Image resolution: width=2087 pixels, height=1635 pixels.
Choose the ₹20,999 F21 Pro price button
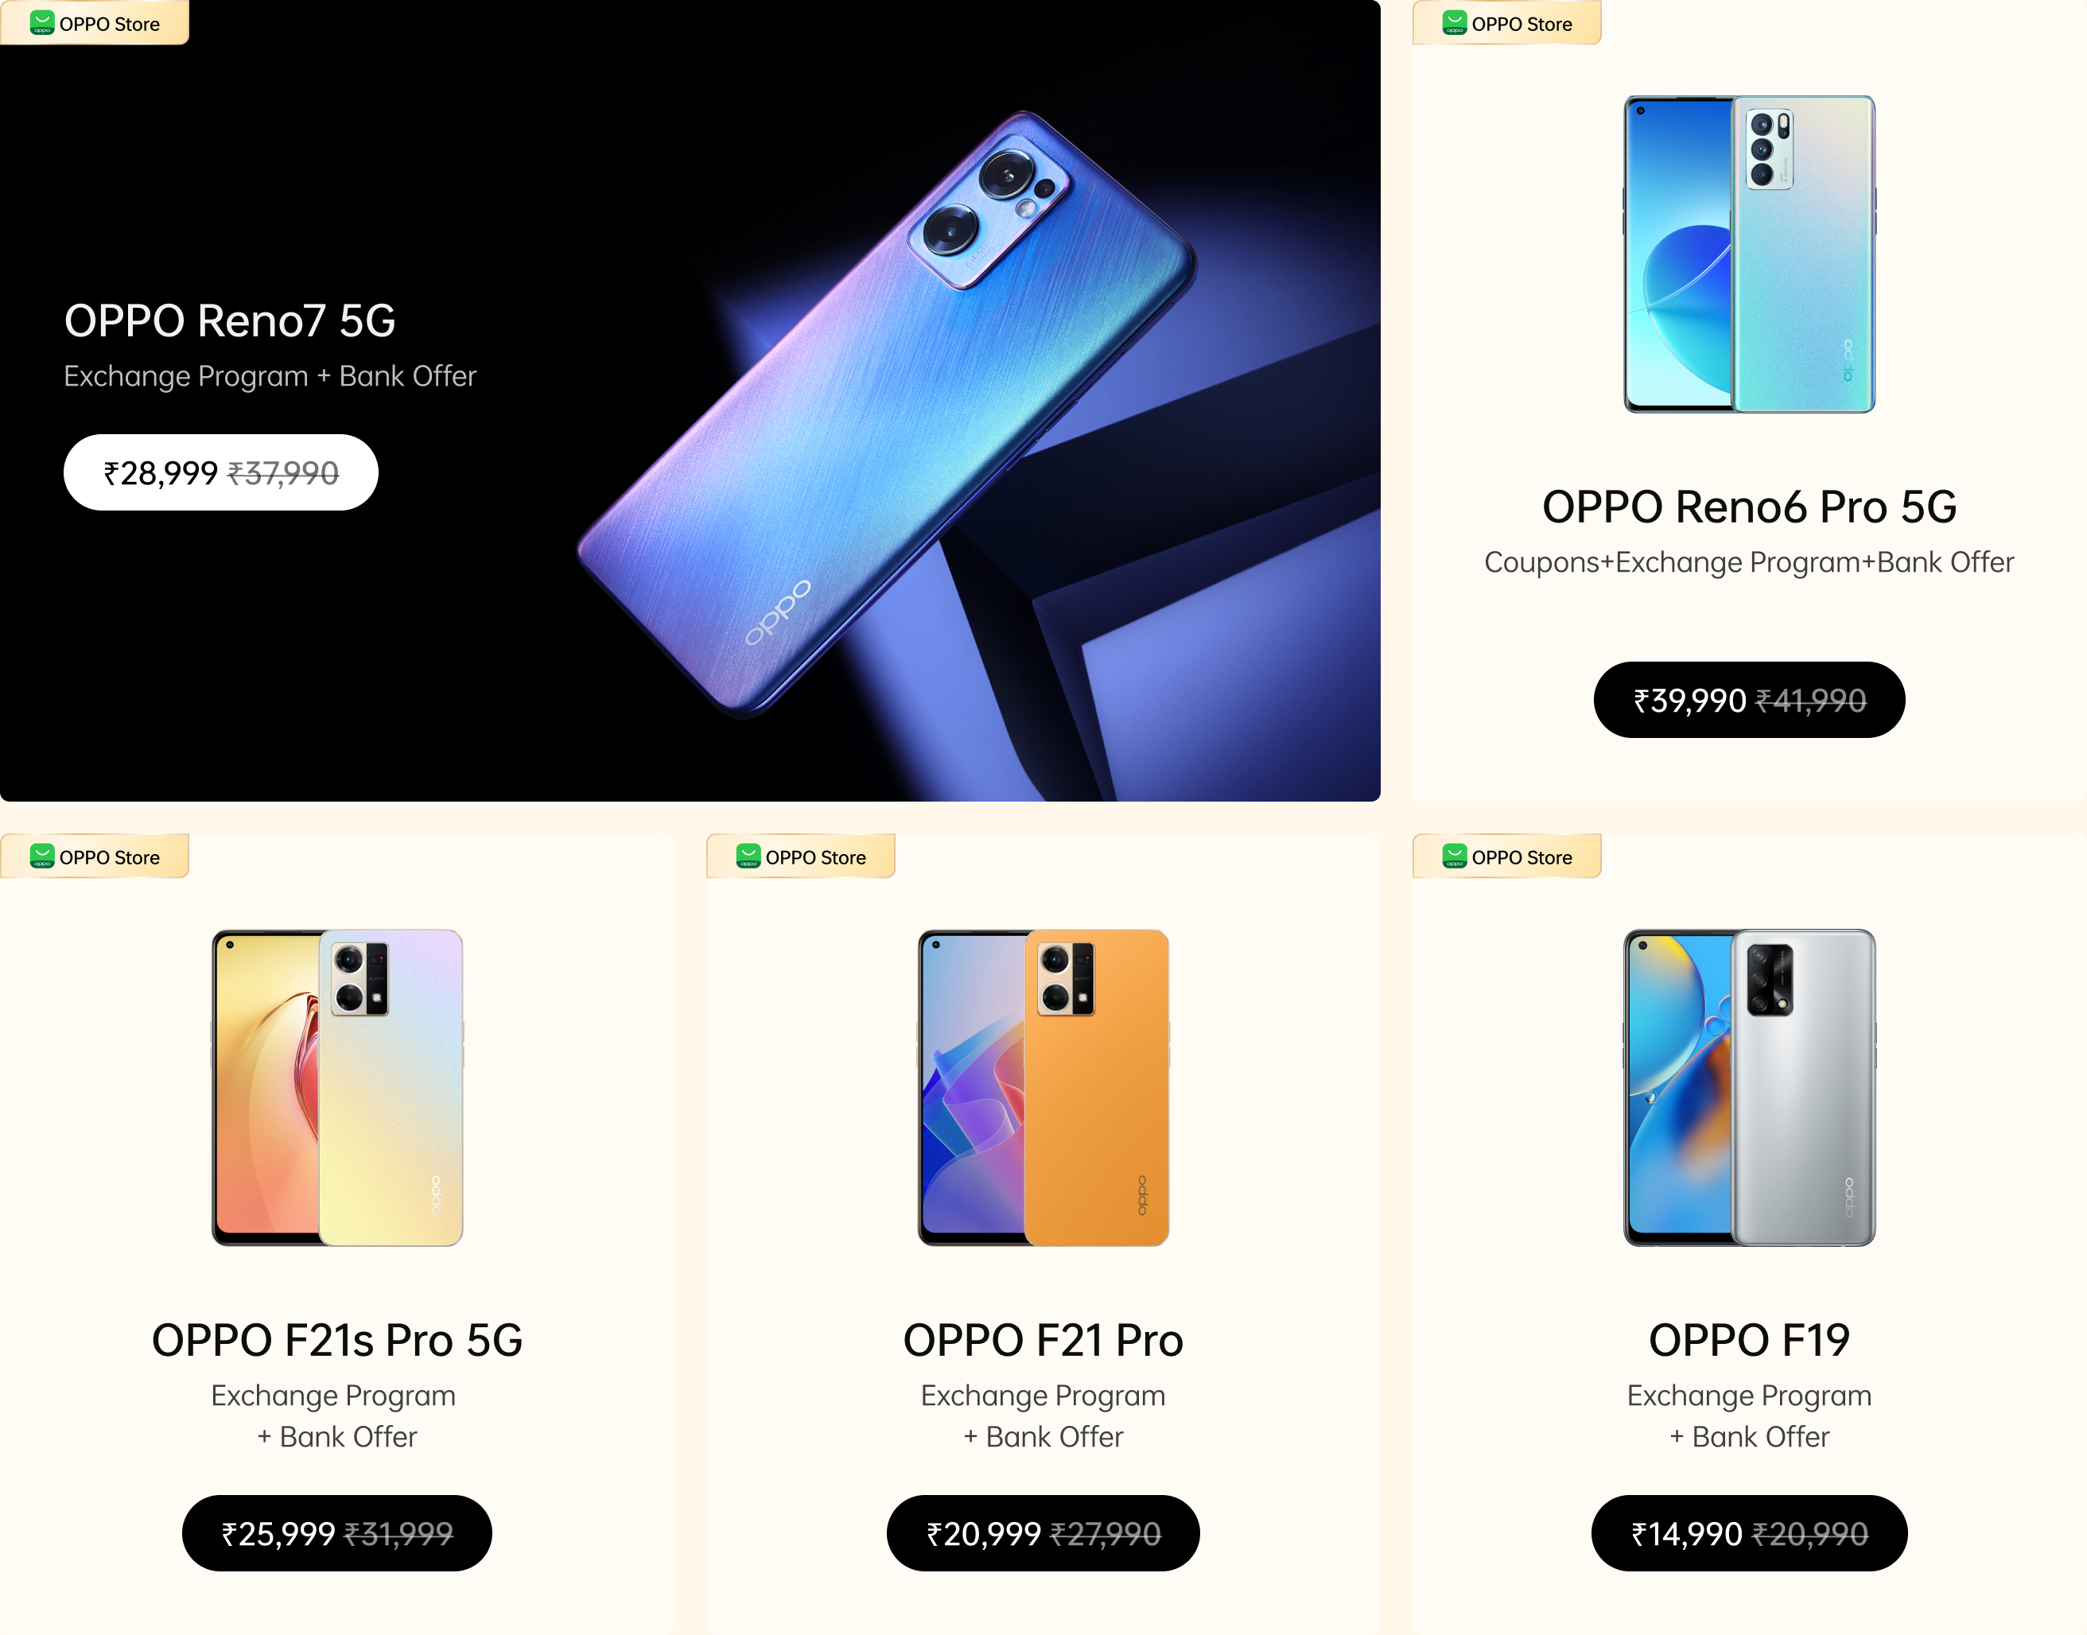coord(1043,1532)
